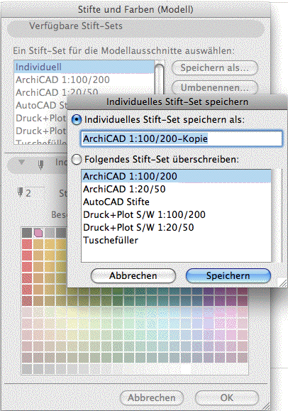
Task: Select 'Folgendes Stift-Set überschreiben' radio button
Action: coord(77,160)
